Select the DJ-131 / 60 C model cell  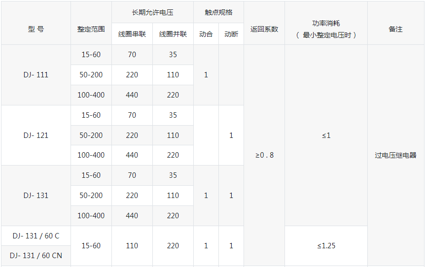(x=35, y=236)
